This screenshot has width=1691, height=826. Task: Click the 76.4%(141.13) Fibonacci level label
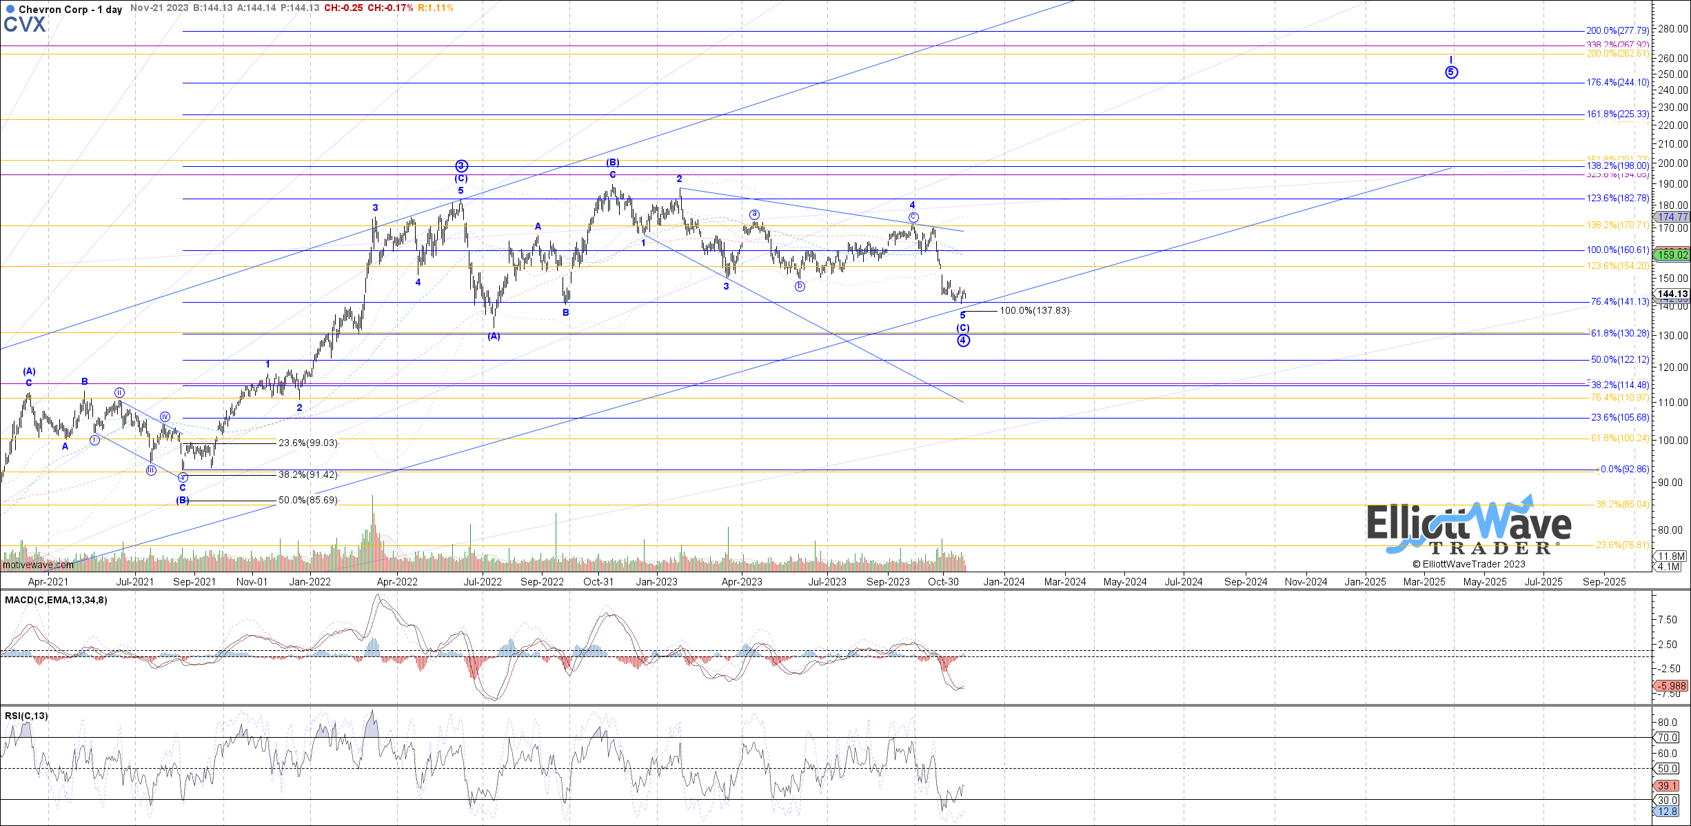(x=1619, y=302)
